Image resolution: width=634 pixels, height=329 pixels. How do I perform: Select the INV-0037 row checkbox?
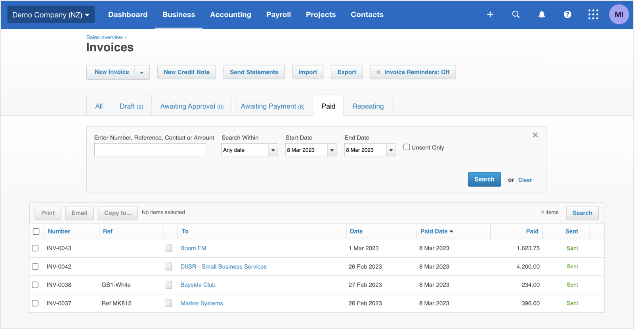35,303
